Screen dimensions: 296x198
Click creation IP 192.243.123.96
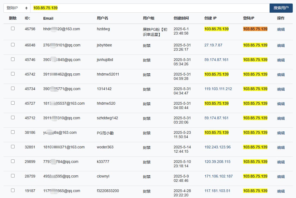tap(218, 147)
